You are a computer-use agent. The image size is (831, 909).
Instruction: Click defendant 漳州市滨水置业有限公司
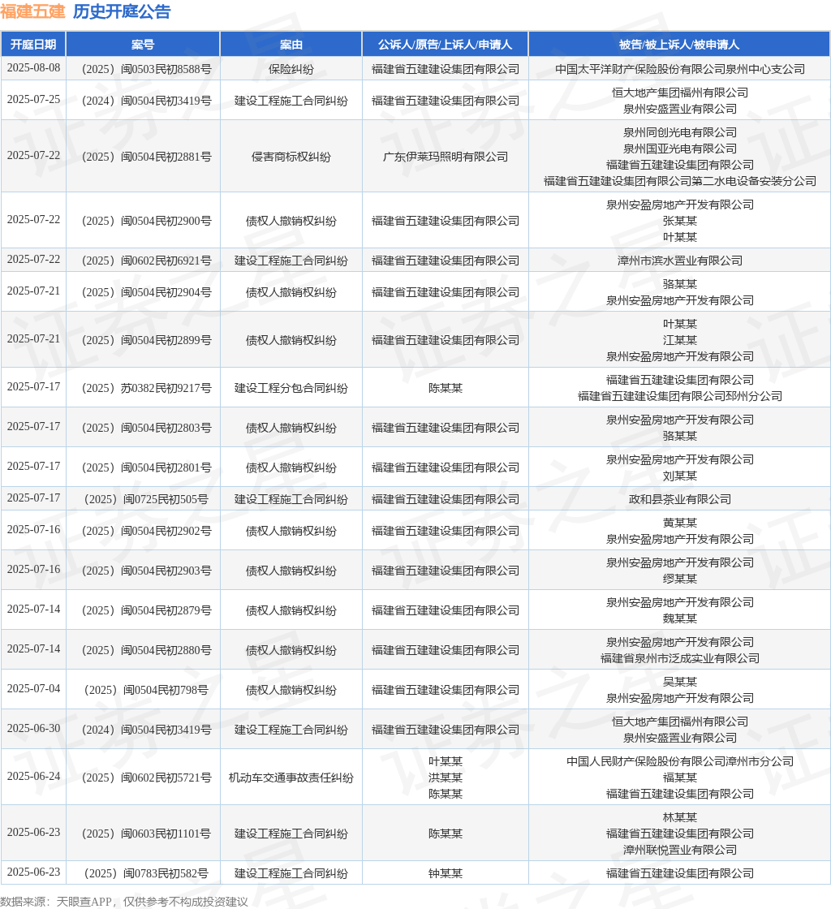680,261
